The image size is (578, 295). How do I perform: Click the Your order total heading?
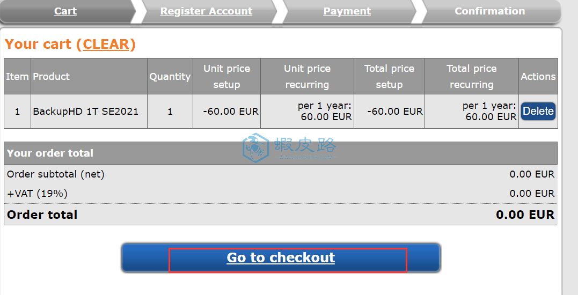point(50,153)
